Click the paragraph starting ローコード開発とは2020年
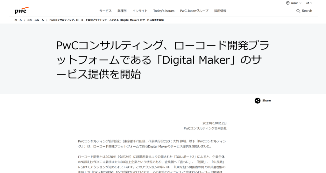Image resolution: width=326 pixels, height=173 pixels. coord(152,164)
